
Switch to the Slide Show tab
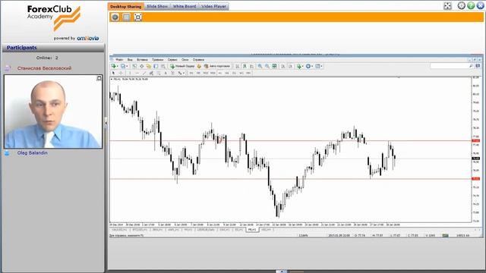point(157,6)
